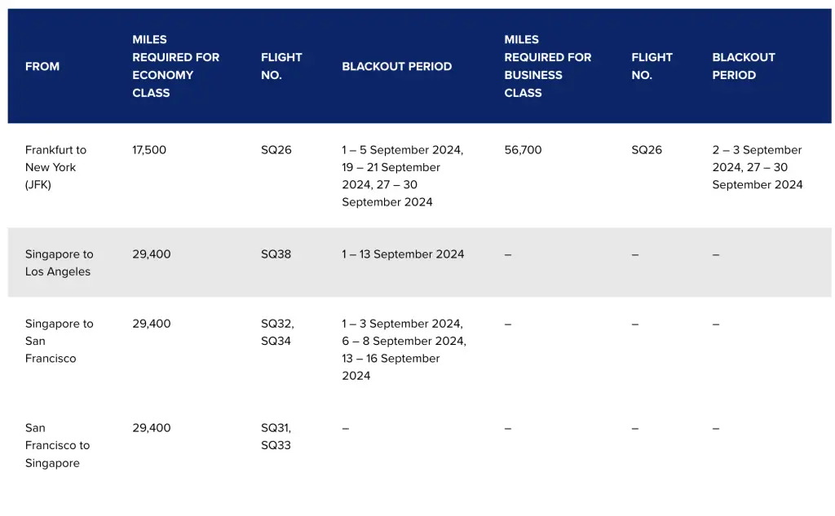Select the 1 – 5 September economy blackout cell
The width and height of the screenshot is (835, 516).
pyautogui.click(x=403, y=176)
